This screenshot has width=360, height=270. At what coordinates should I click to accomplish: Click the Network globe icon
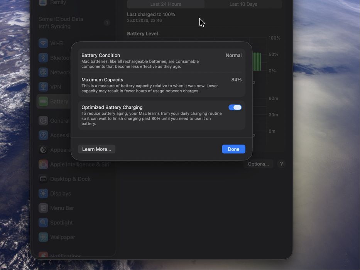43,73
